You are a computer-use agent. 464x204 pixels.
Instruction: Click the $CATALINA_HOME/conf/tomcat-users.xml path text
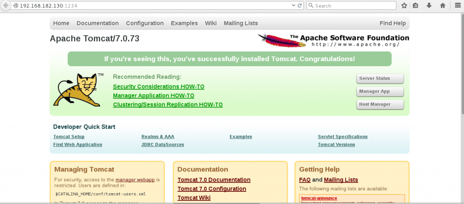pyautogui.click(x=101, y=194)
